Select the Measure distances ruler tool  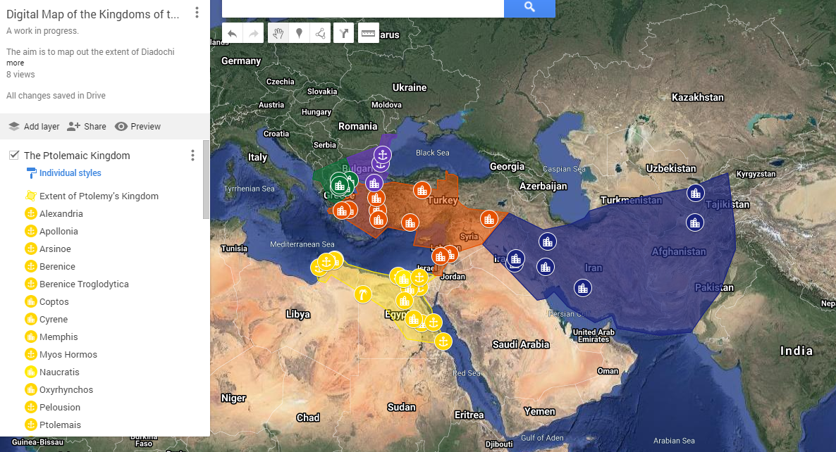(368, 32)
